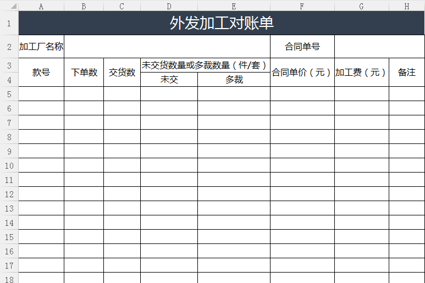The height and width of the screenshot is (283, 425).
Task: Click the 下单数 header cell
Action: tap(84, 73)
